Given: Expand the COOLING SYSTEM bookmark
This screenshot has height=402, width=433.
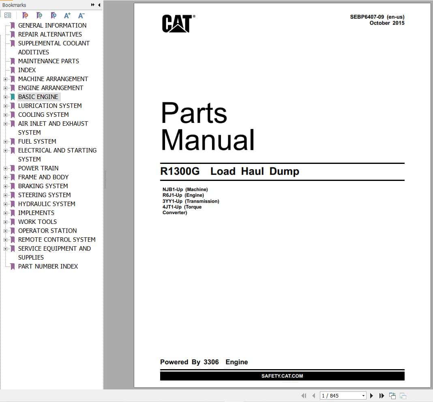Looking at the screenshot, I should 5,115.
